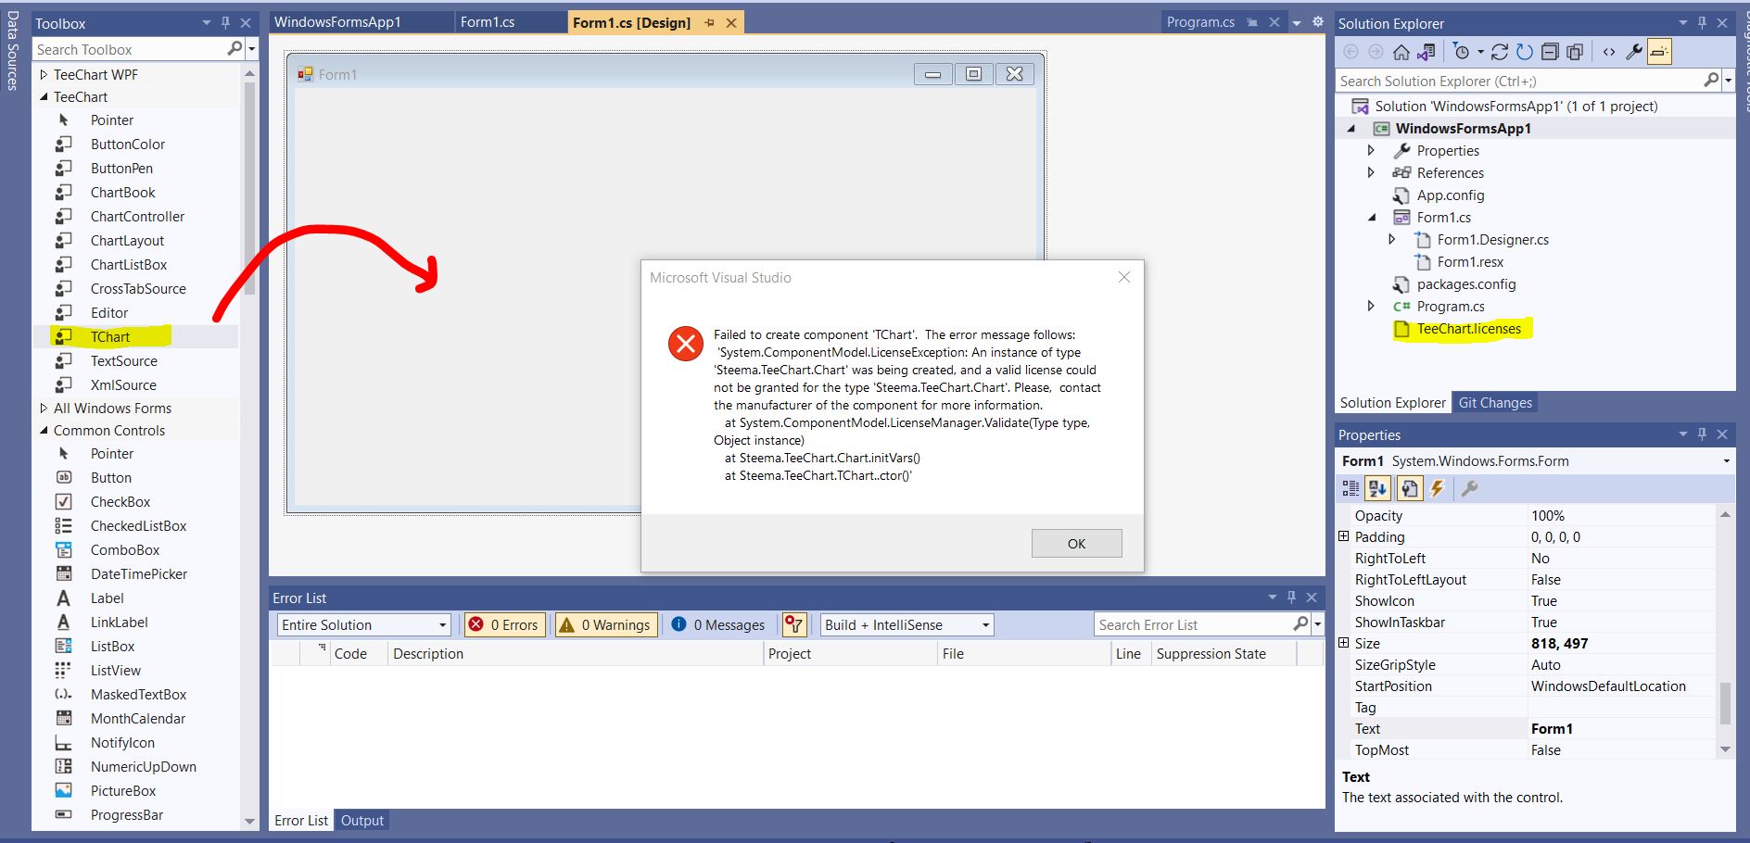
Task: Open Build + IntelliSense dropdown
Action: tap(907, 624)
